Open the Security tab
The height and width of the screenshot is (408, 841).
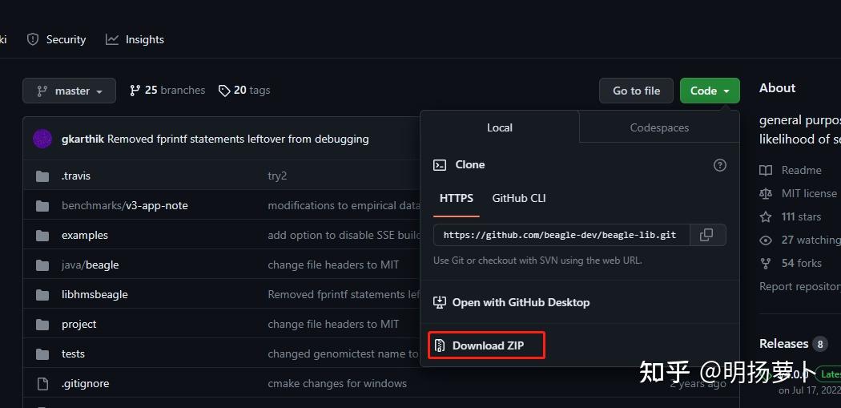click(56, 40)
